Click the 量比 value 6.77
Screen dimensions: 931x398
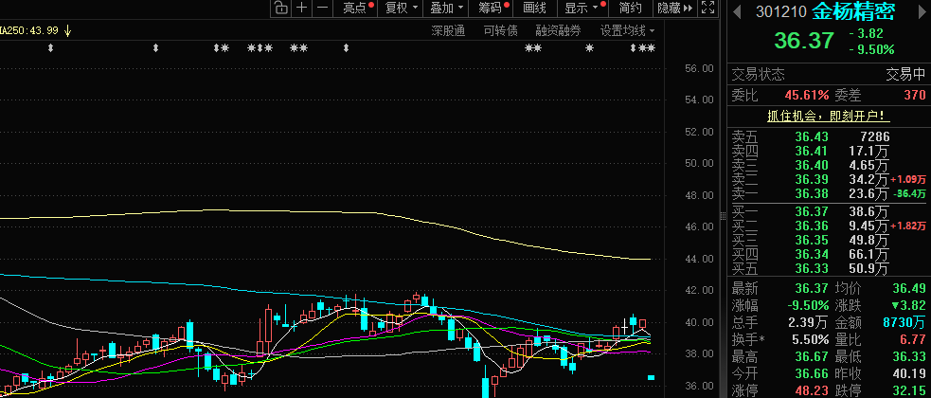pyautogui.click(x=913, y=340)
